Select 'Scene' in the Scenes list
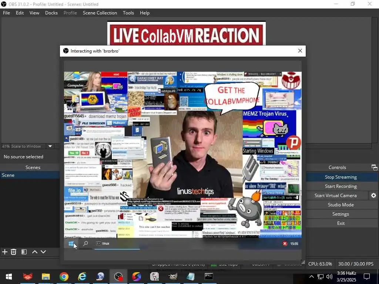This screenshot has width=379, height=284. pos(30,175)
